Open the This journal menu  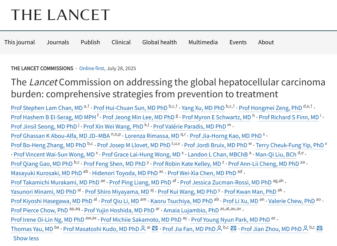coord(20,42)
